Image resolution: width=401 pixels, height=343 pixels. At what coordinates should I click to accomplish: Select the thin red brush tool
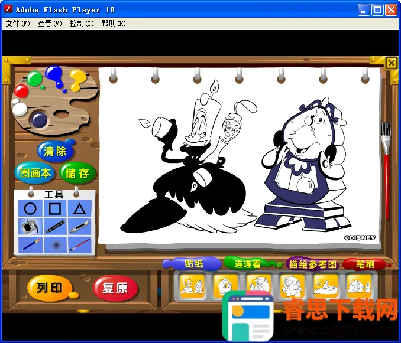pyautogui.click(x=80, y=245)
